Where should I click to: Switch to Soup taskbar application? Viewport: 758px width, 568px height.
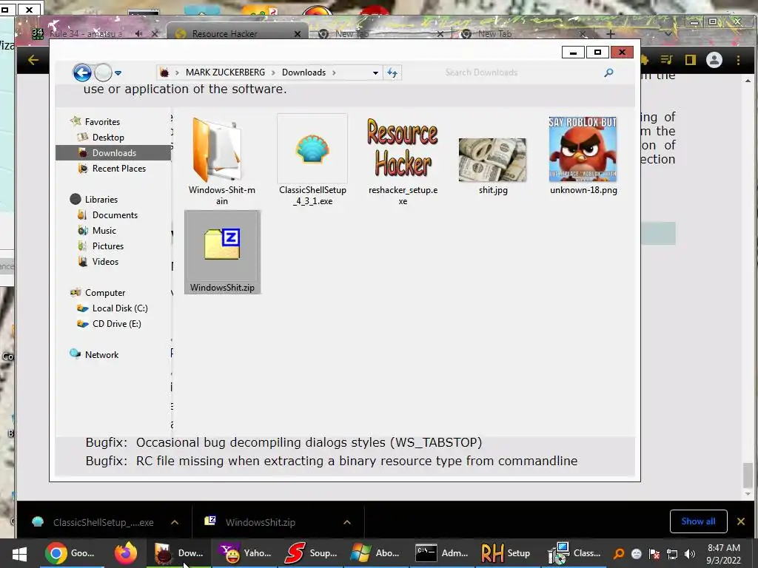[x=310, y=553]
